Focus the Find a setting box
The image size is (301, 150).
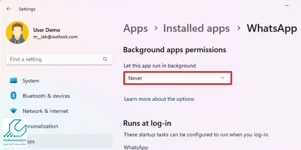(59, 59)
